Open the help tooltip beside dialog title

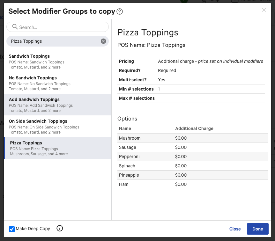pos(120,11)
